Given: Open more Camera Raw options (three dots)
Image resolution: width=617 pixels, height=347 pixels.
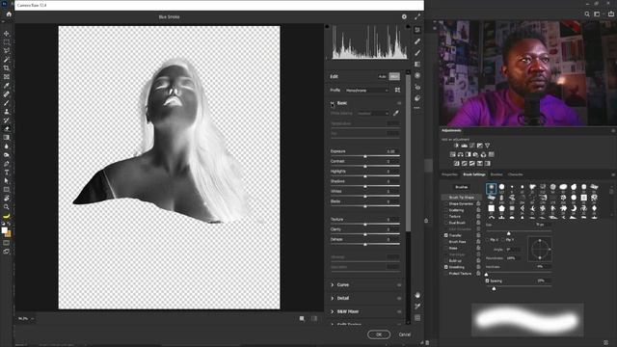Looking at the screenshot, I should pos(417,108).
